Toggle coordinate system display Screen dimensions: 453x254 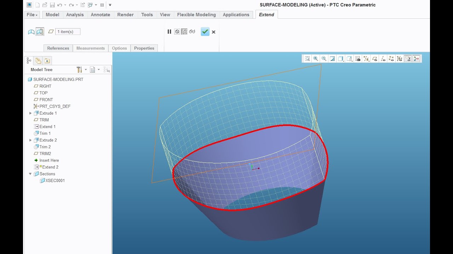click(x=400, y=59)
